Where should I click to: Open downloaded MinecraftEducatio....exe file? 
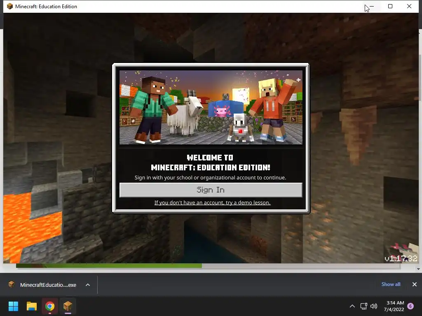(48, 285)
